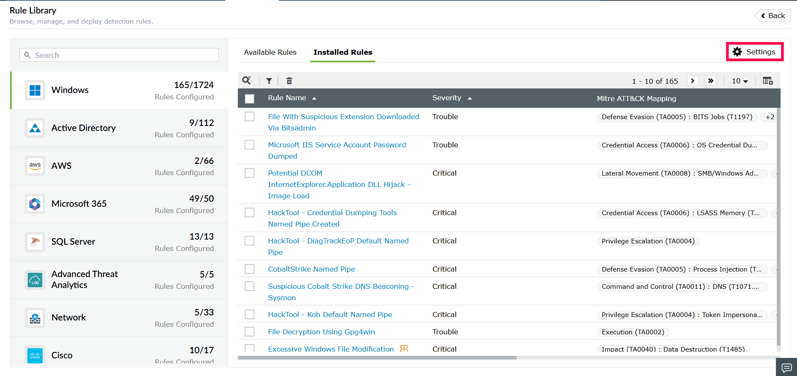The height and width of the screenshot is (376, 797).
Task: Click the Execution (TA0002) tag
Action: 633,332
